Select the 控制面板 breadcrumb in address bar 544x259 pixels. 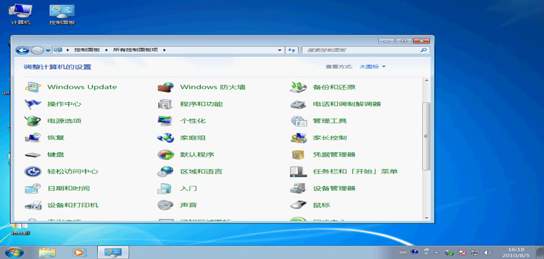87,50
